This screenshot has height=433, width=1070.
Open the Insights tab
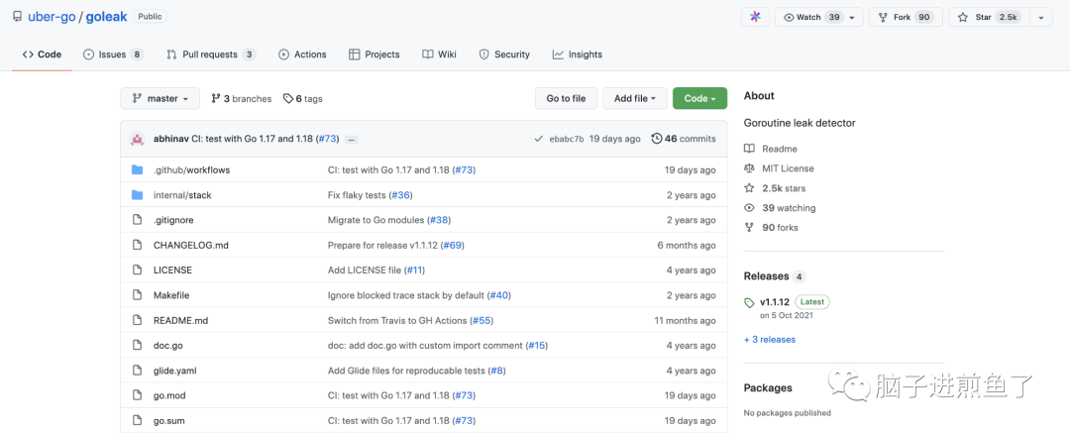click(578, 54)
